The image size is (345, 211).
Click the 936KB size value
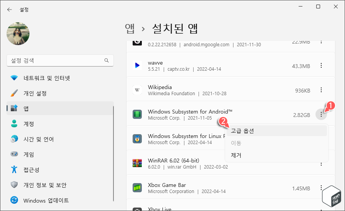302,91
